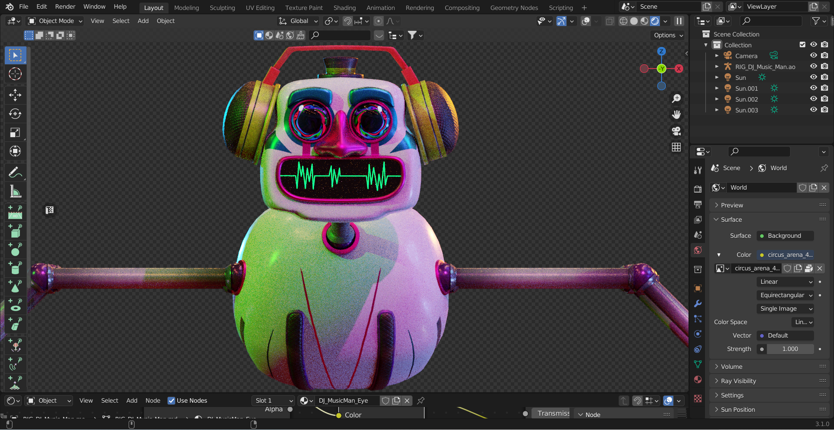
Task: Switch to UV Editing workspace tab
Action: click(260, 8)
